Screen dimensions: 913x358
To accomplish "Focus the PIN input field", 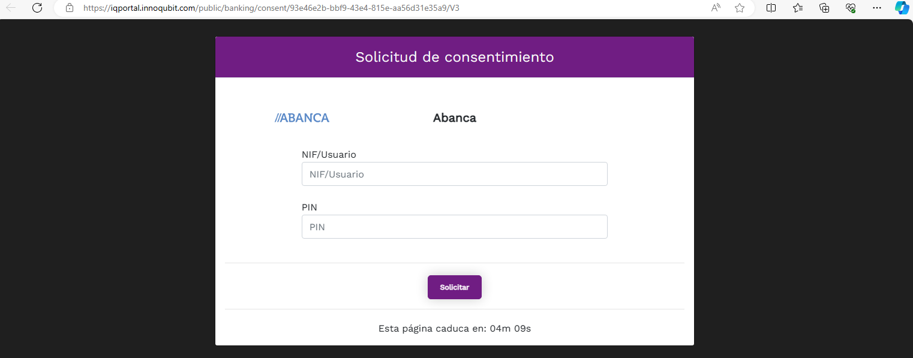I will (454, 227).
